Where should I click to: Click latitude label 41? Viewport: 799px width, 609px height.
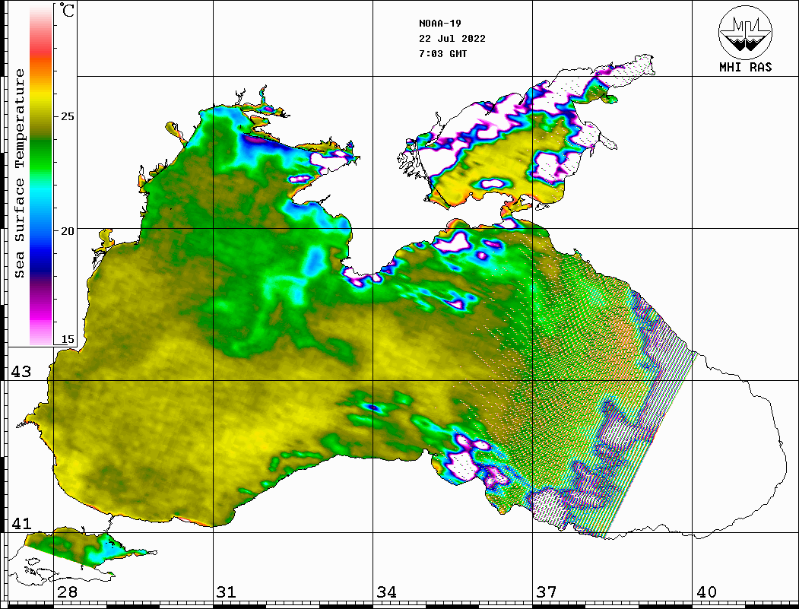(21, 524)
